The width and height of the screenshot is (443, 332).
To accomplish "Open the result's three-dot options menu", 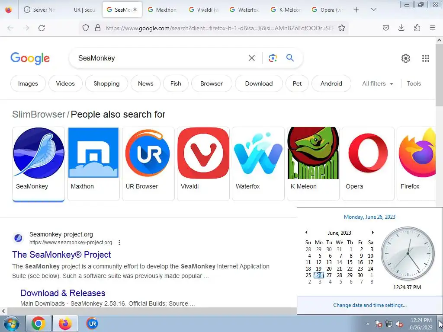I will pyautogui.click(x=119, y=243).
